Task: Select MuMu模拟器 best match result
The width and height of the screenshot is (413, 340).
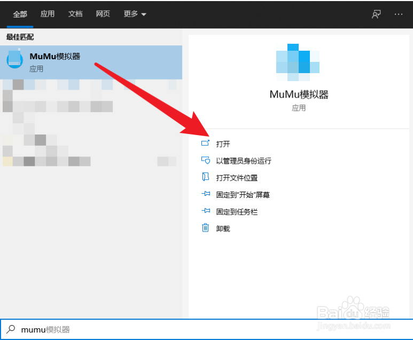Action: 91,62
